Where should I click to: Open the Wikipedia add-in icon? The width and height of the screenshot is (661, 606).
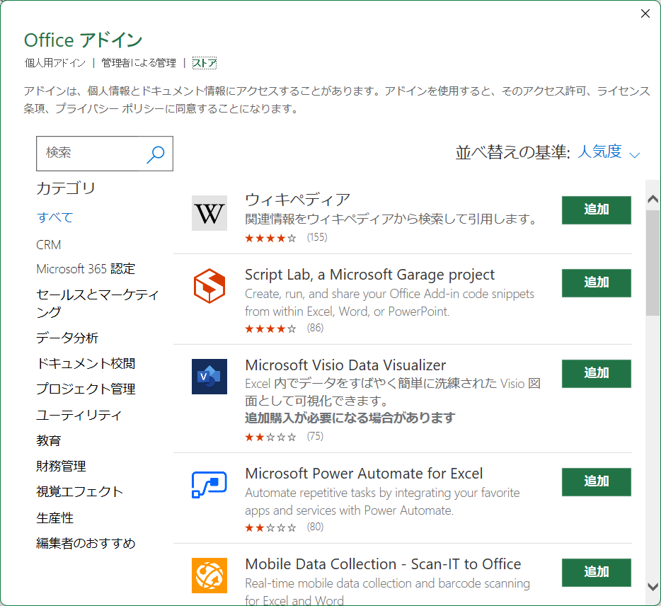pyautogui.click(x=209, y=213)
